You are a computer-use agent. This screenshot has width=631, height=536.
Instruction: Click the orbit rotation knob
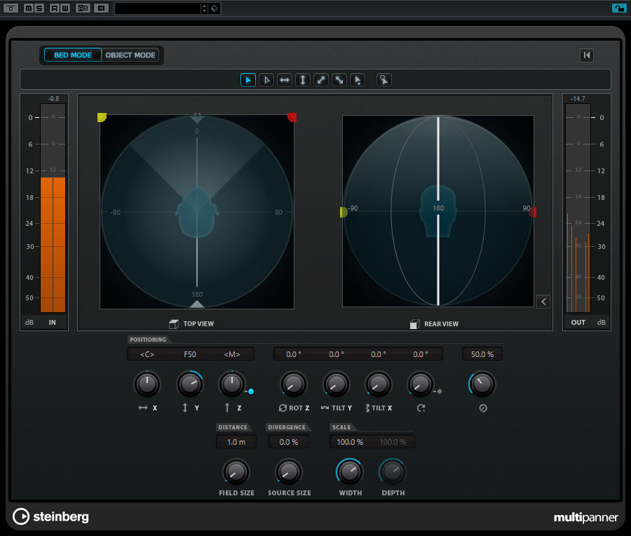click(x=421, y=384)
